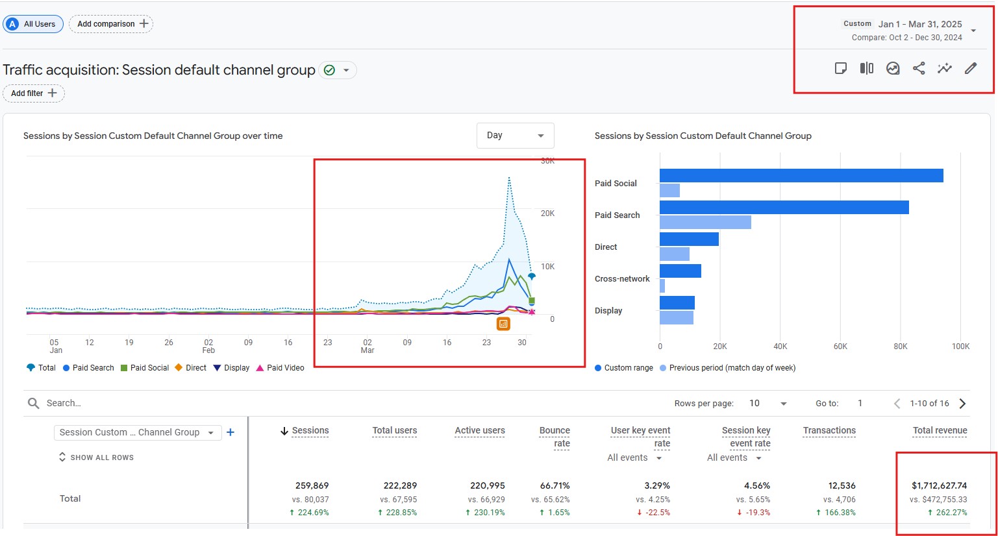
Task: Open the insights gauge icon
Action: 893,68
